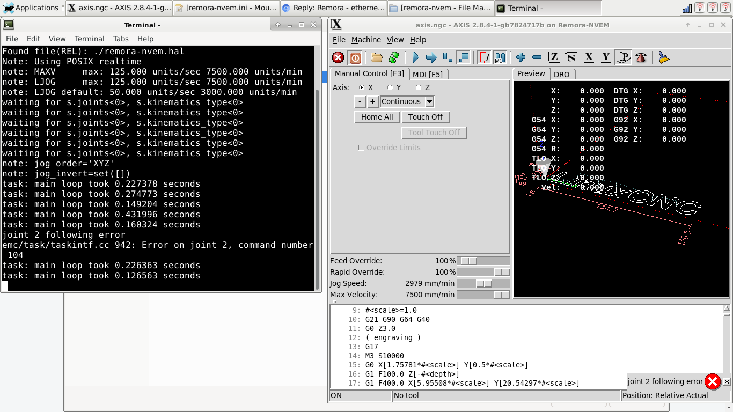Switch preview to top Z view
733x412 pixels.
pos(554,57)
